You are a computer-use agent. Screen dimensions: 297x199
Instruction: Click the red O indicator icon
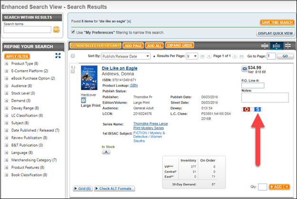tap(246, 109)
